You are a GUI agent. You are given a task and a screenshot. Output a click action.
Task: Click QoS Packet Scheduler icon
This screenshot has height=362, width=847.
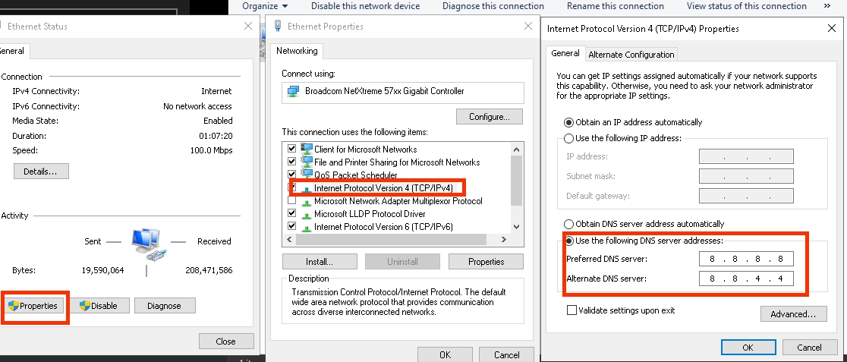(307, 174)
